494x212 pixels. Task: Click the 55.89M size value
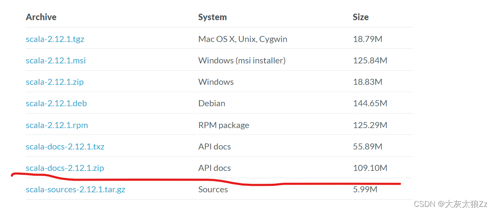[x=367, y=146]
